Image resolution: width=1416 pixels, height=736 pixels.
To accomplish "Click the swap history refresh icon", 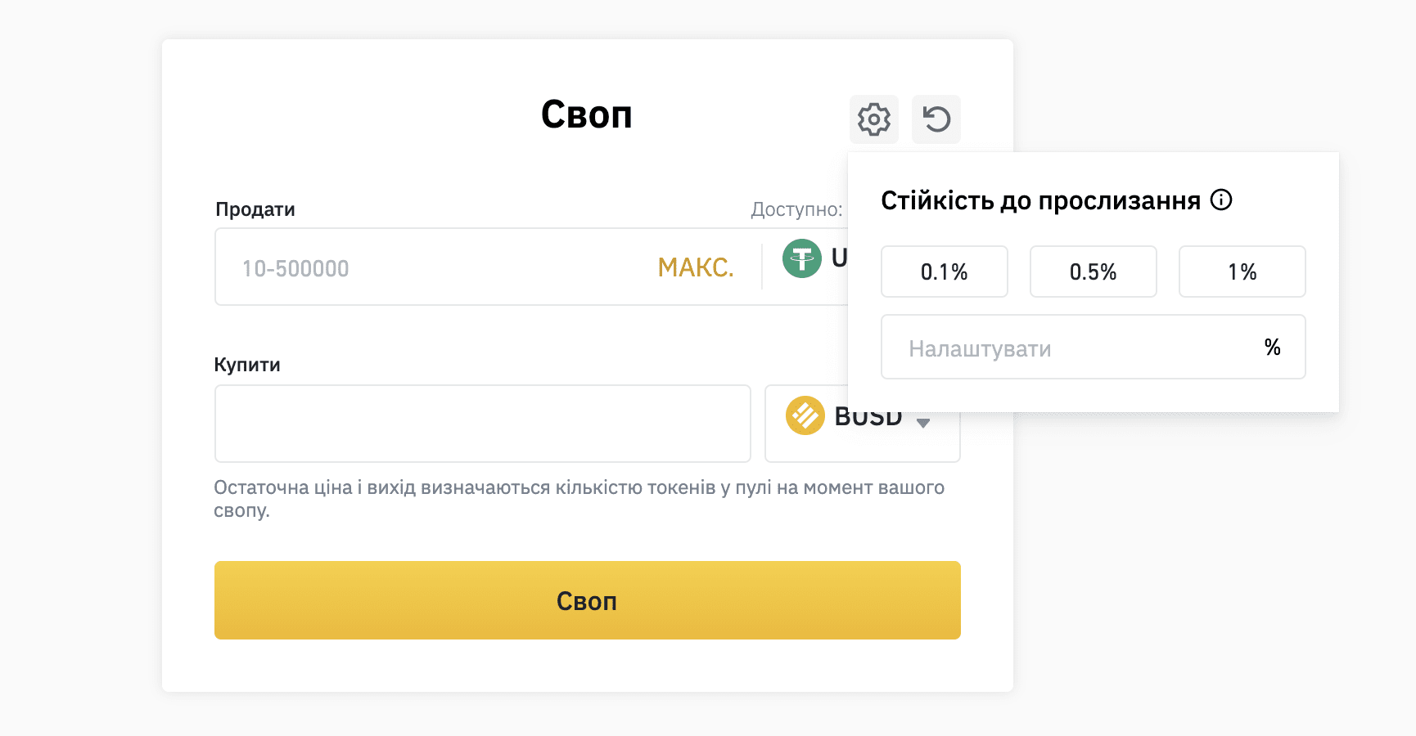I will tap(936, 119).
